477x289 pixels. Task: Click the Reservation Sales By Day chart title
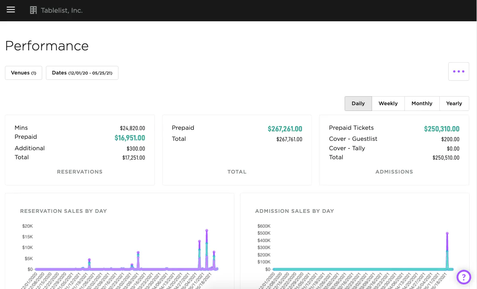[x=64, y=211]
